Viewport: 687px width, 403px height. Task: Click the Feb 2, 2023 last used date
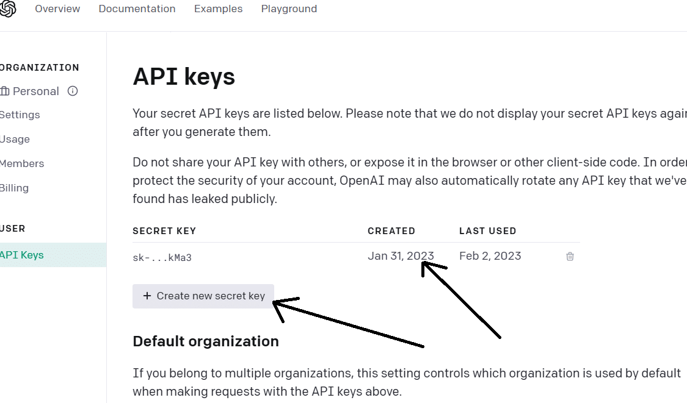pos(490,256)
